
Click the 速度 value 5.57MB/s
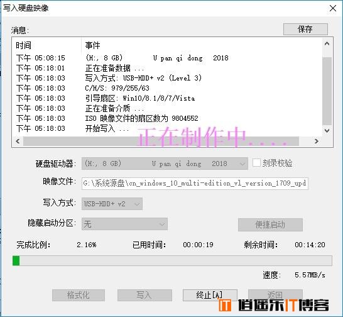click(310, 275)
